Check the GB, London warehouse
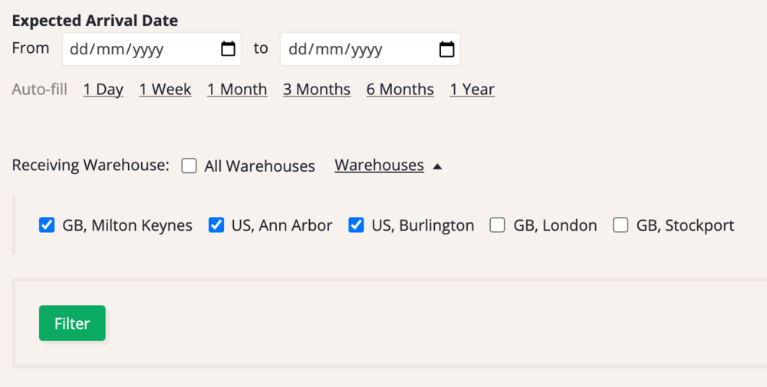 pyautogui.click(x=498, y=225)
